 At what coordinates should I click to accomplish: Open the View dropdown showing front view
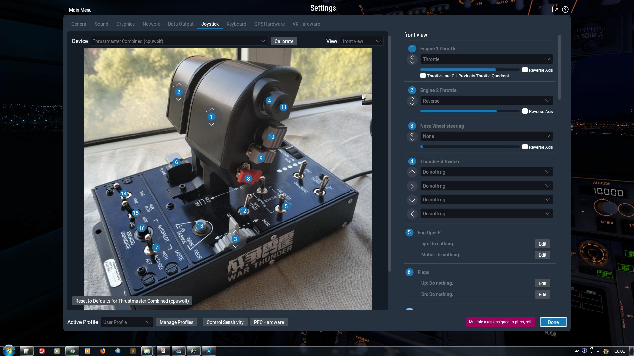click(x=362, y=41)
